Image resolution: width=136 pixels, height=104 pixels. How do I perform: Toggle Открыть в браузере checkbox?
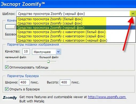(x=7, y=89)
